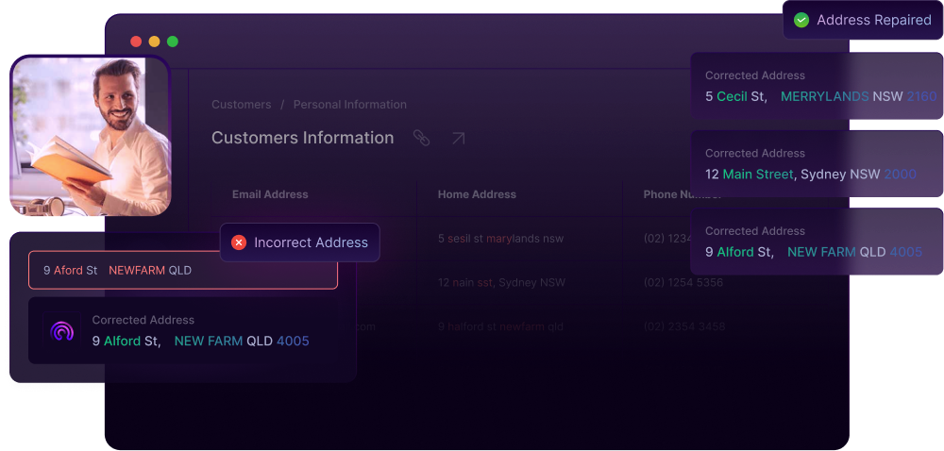Click the link icon beside Customers Information
944x451 pixels.
pos(421,138)
